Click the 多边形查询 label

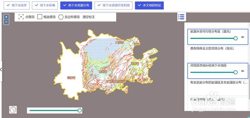click(72, 17)
